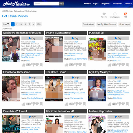
Task: Favorite heart for The Beach Pickup
Action: pyautogui.click(x=80, y=104)
